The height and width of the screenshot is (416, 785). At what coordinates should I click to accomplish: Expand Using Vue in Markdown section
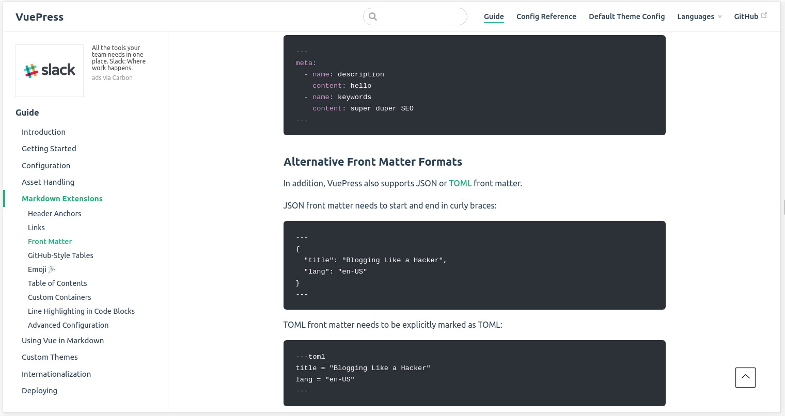point(62,341)
